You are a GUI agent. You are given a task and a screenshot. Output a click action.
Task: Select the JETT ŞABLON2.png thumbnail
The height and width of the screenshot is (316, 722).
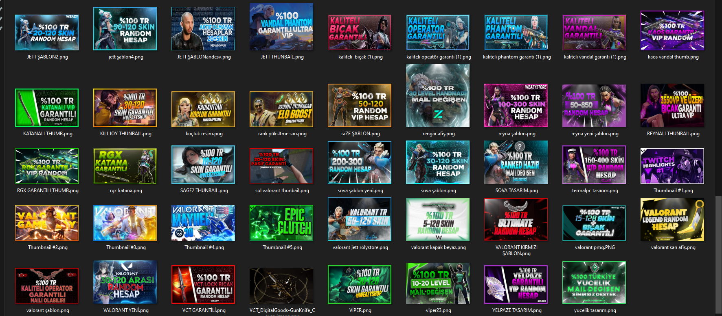(47, 32)
